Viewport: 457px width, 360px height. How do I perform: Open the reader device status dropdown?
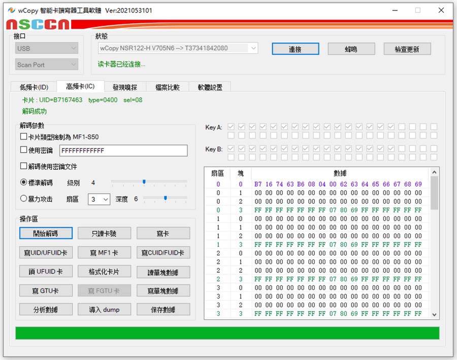point(178,48)
